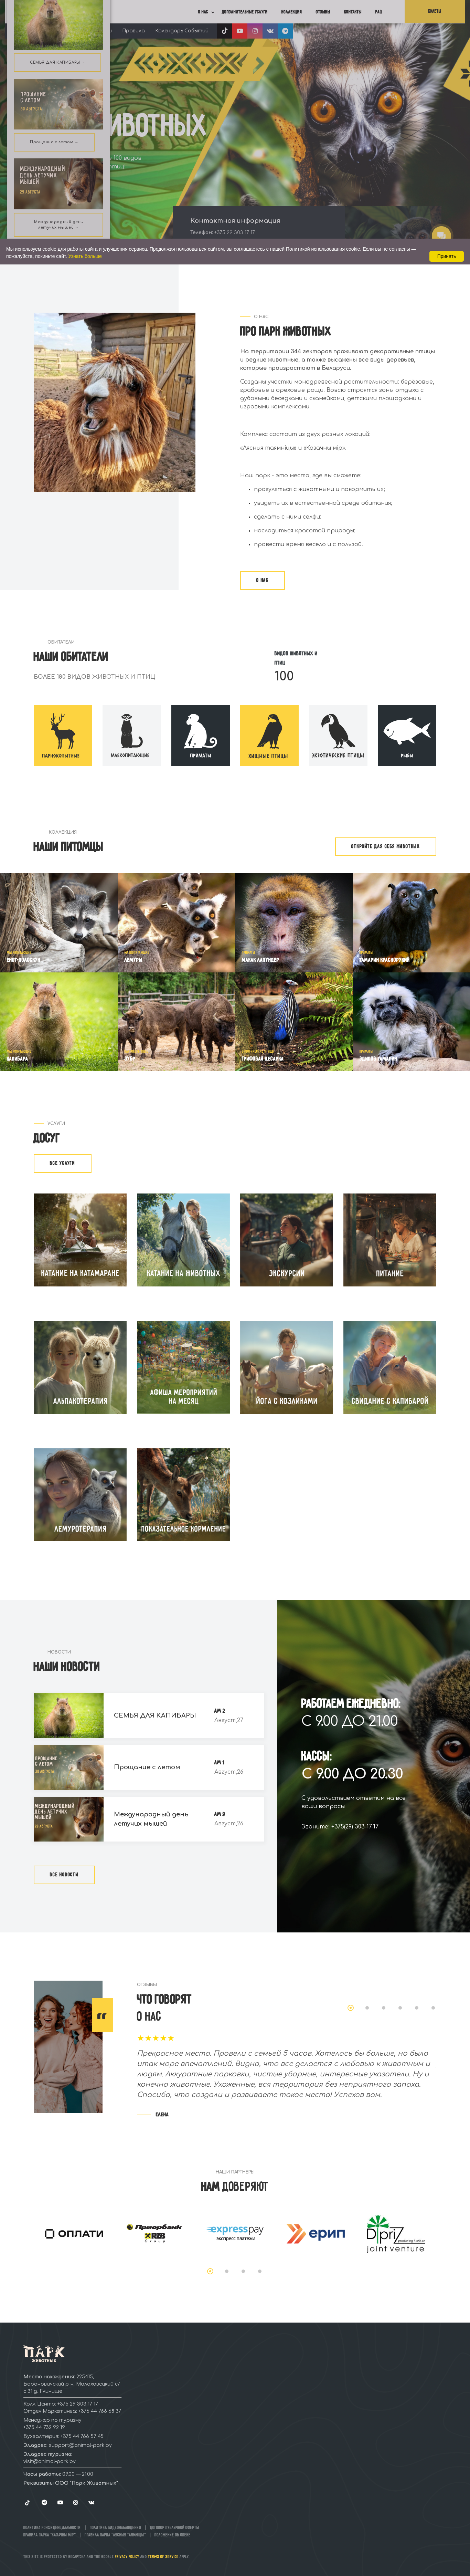Select the third review carousel dot

point(383,2007)
